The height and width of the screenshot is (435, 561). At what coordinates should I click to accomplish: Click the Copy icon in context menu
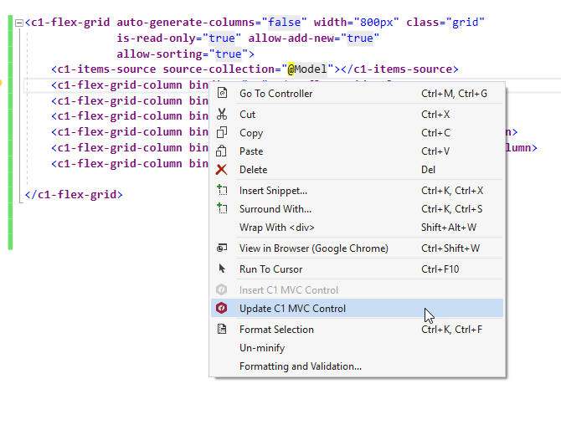click(x=222, y=133)
